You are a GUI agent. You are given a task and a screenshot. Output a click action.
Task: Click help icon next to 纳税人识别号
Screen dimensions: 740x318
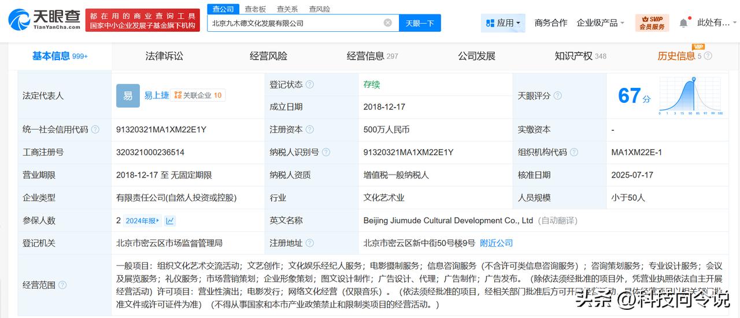tap(326, 152)
